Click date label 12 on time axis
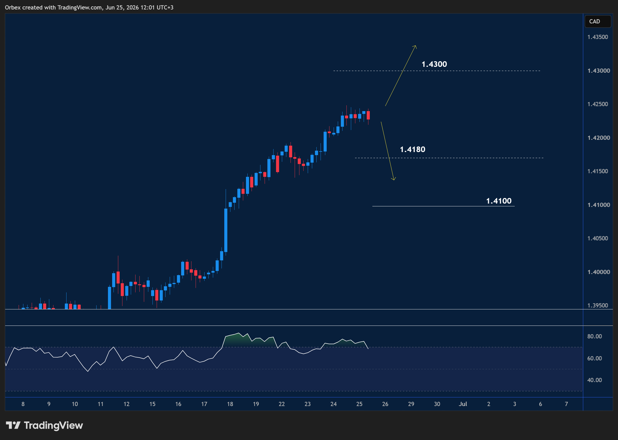Image resolution: width=618 pixels, height=440 pixels. tap(126, 404)
